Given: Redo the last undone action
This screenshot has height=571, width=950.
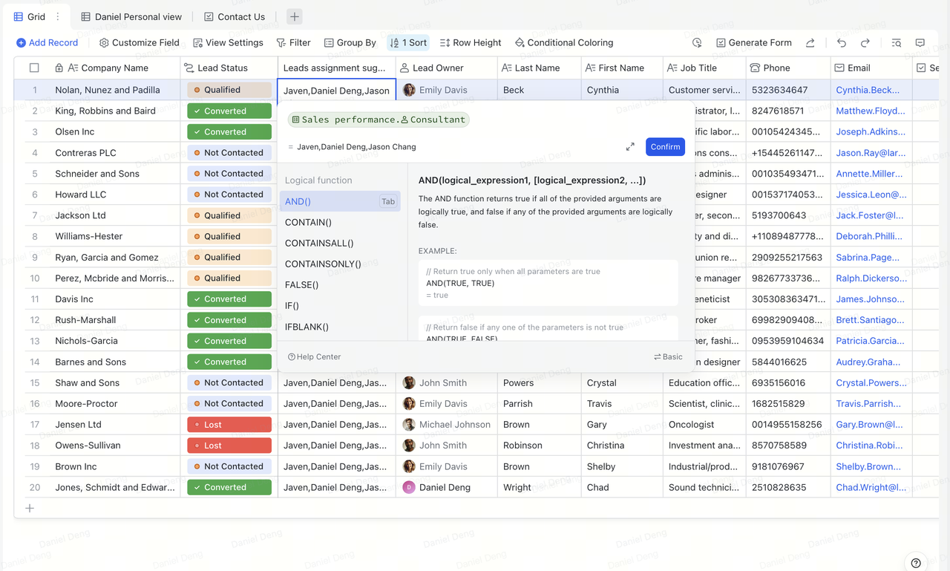Looking at the screenshot, I should click(x=865, y=43).
